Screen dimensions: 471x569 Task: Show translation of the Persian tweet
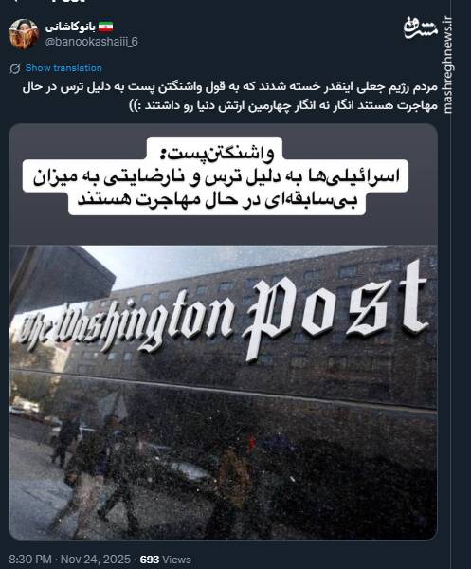(x=63, y=68)
